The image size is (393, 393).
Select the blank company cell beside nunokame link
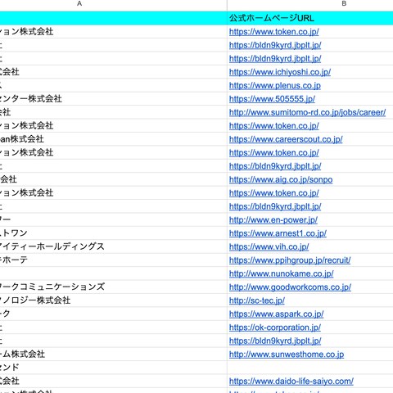[x=113, y=273]
